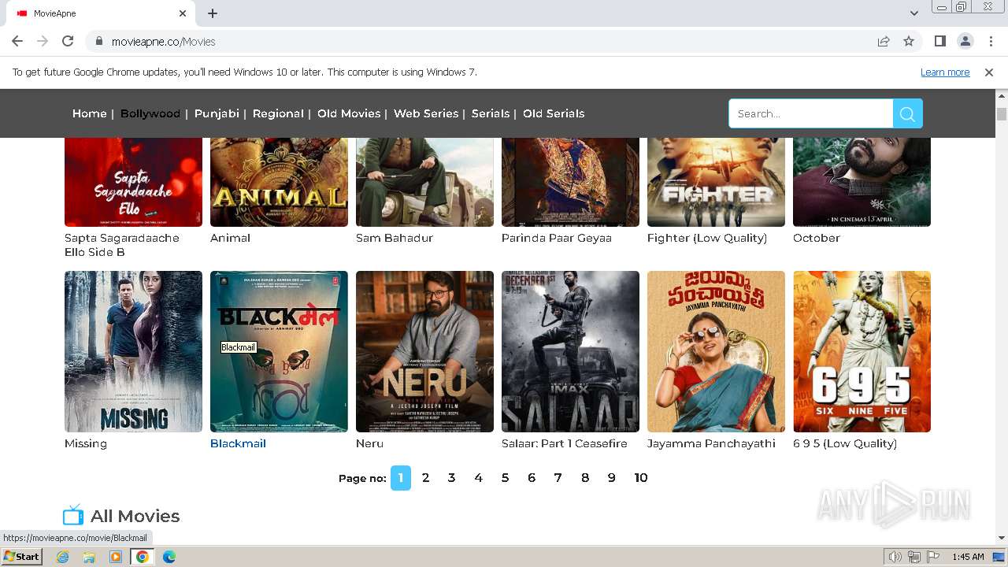This screenshot has height=567, width=1008.
Task: Click the Missing movie poster
Action: [133, 351]
